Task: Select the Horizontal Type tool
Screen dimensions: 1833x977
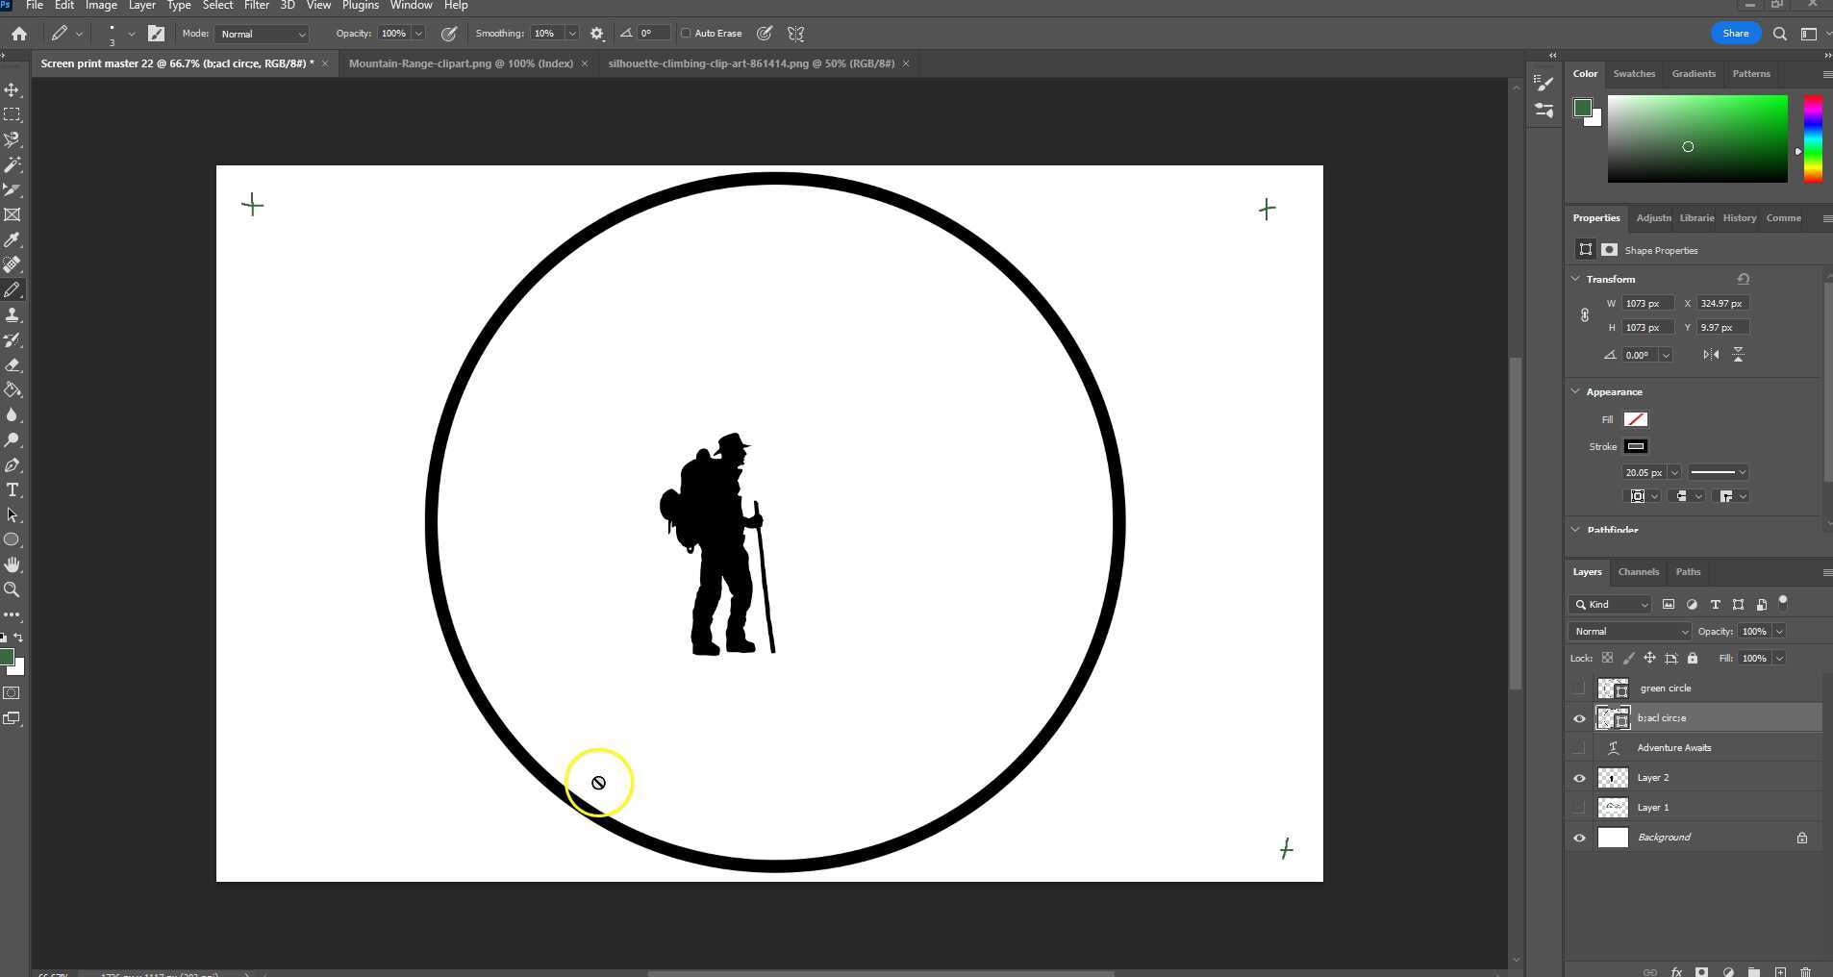Action: 13,490
